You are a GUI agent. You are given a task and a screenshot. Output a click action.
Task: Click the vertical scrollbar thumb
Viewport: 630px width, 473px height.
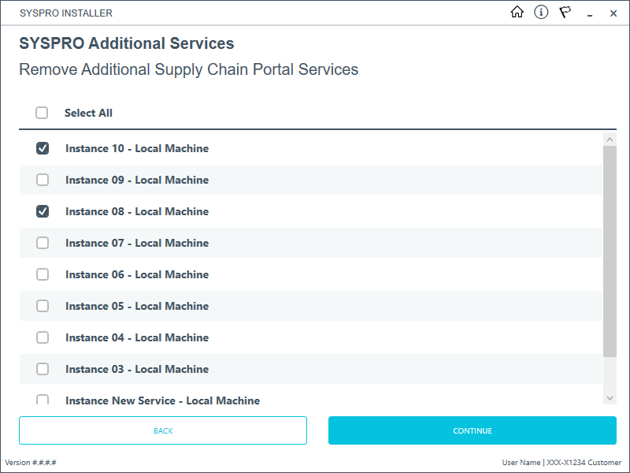(x=610, y=252)
